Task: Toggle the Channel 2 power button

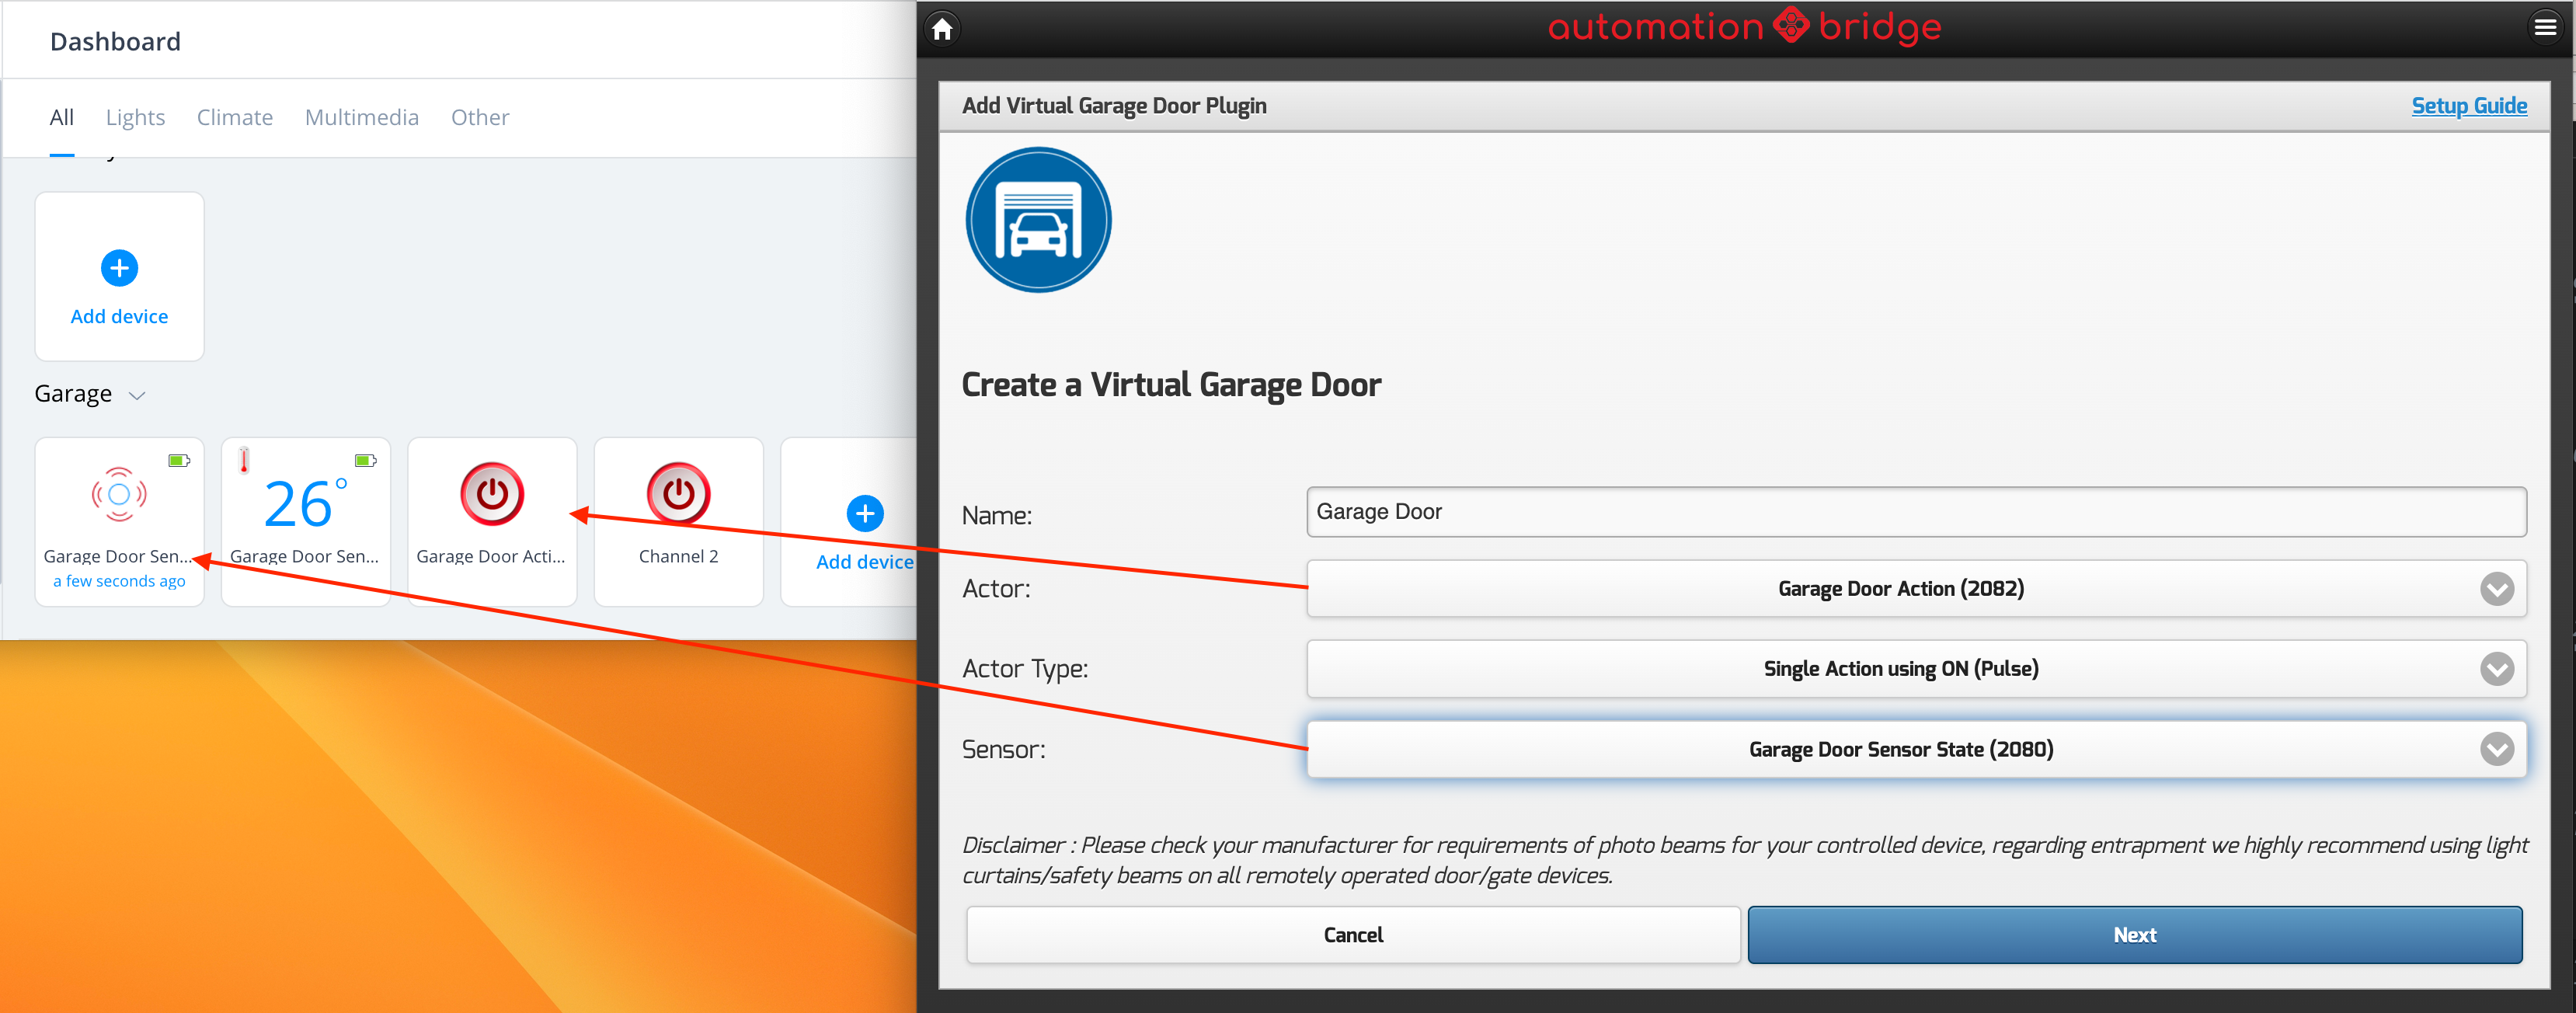Action: click(678, 494)
